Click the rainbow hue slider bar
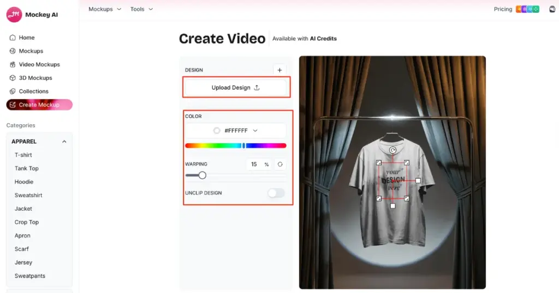The image size is (559, 293). (236, 145)
